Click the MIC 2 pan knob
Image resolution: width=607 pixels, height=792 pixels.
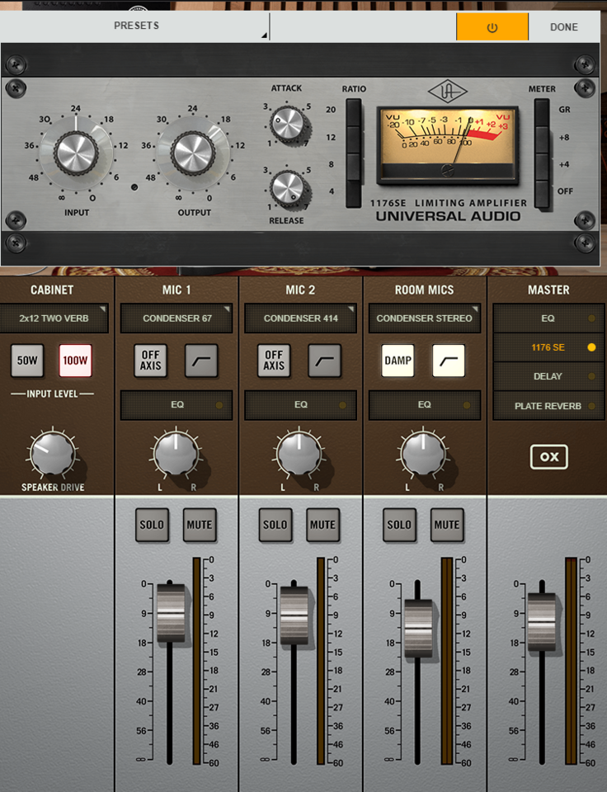point(299,453)
